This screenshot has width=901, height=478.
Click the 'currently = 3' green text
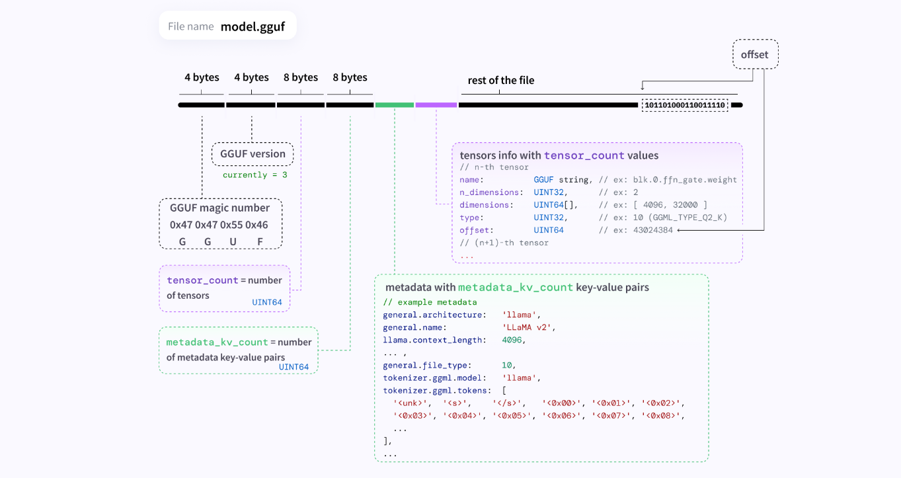(255, 175)
